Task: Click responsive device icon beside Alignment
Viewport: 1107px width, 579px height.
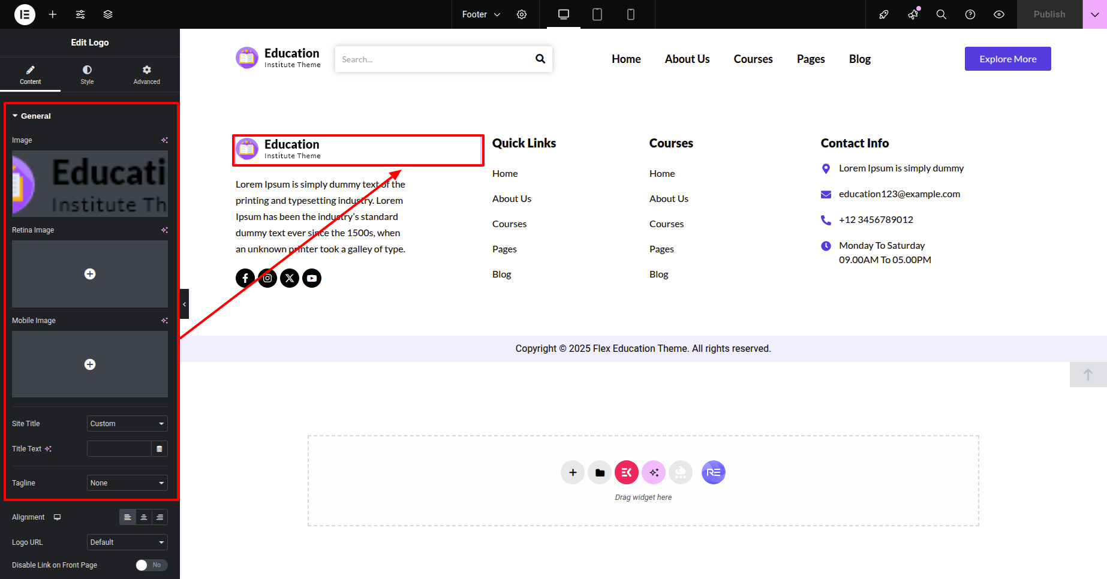Action: (x=57, y=517)
